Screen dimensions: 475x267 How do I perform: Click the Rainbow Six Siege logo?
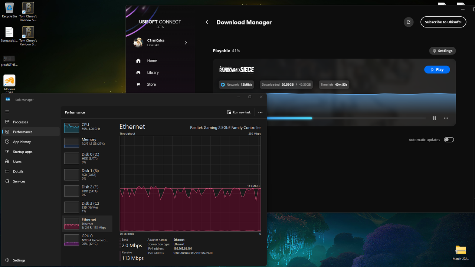237,70
